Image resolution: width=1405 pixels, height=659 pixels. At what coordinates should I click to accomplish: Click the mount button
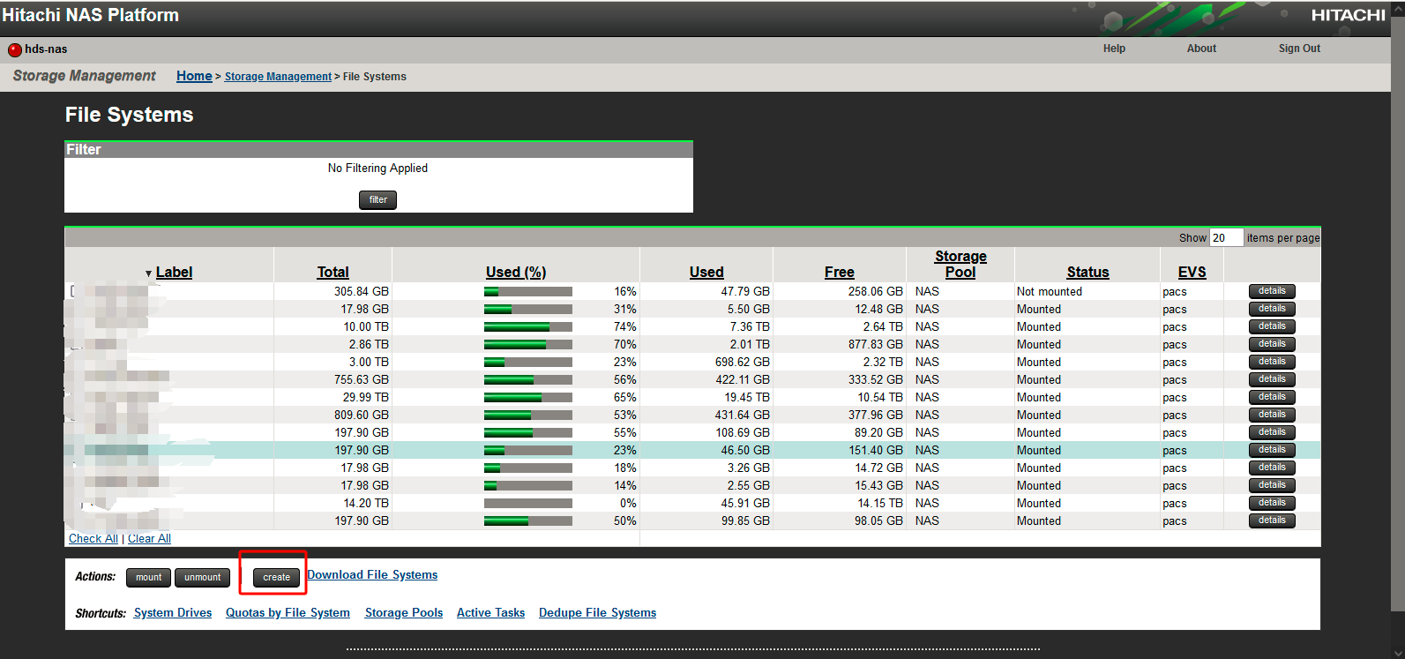coord(148,578)
